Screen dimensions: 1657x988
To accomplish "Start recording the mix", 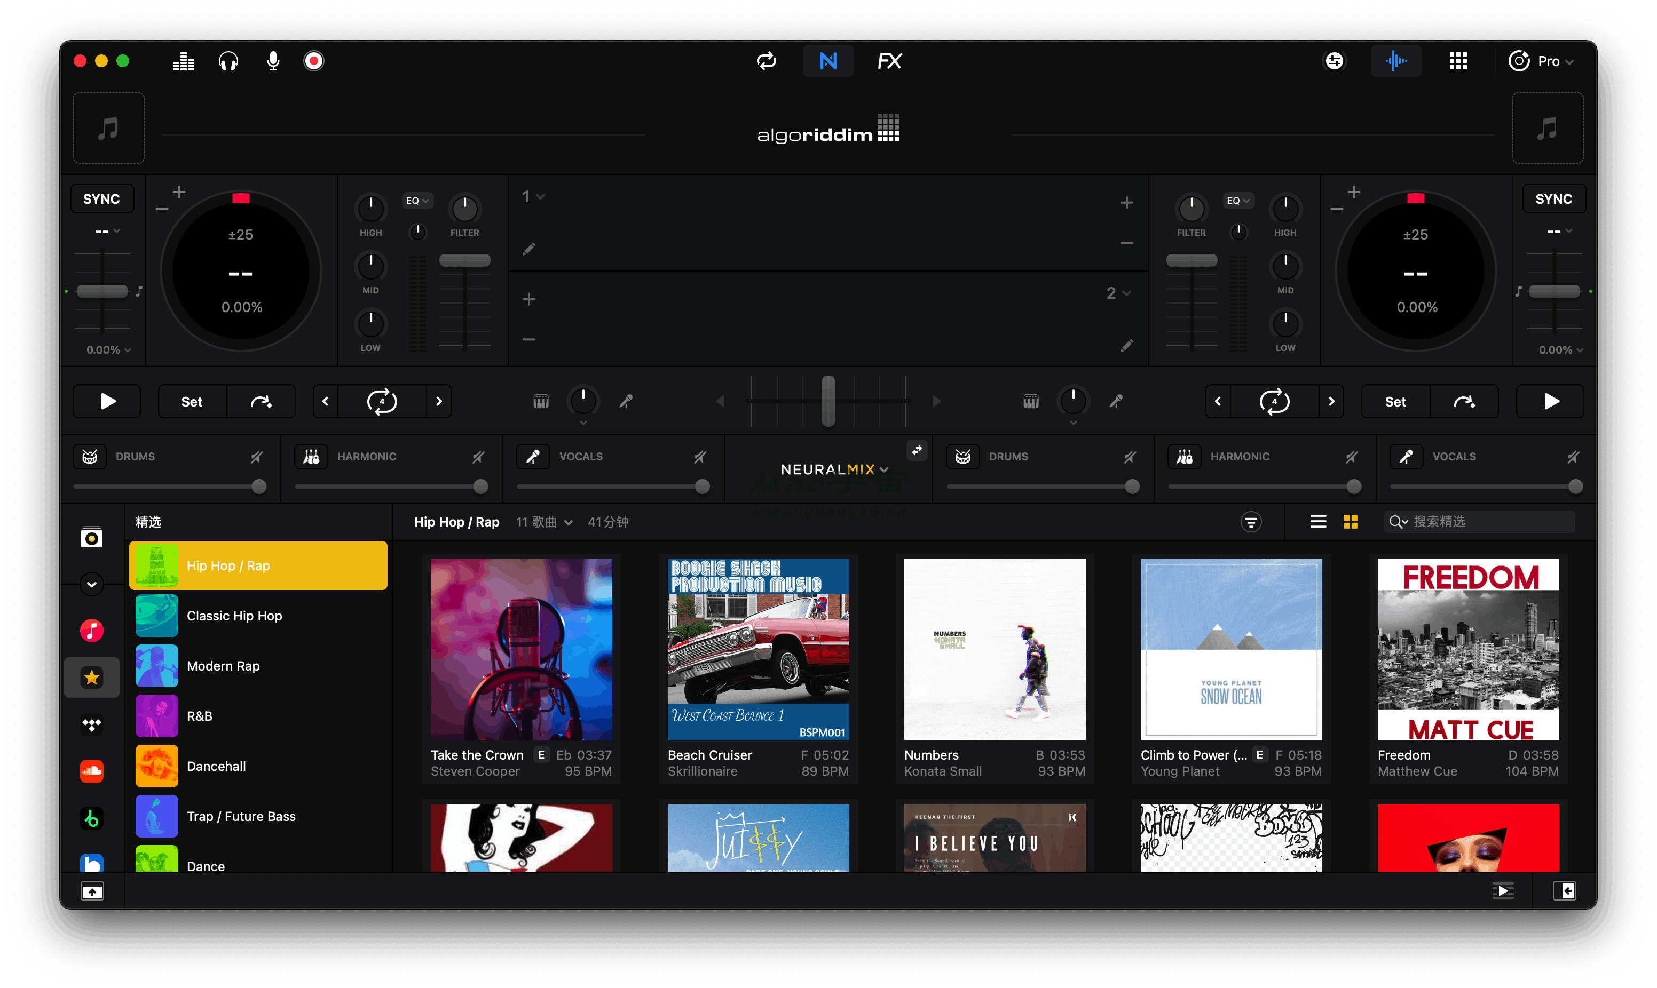I will pyautogui.click(x=313, y=61).
